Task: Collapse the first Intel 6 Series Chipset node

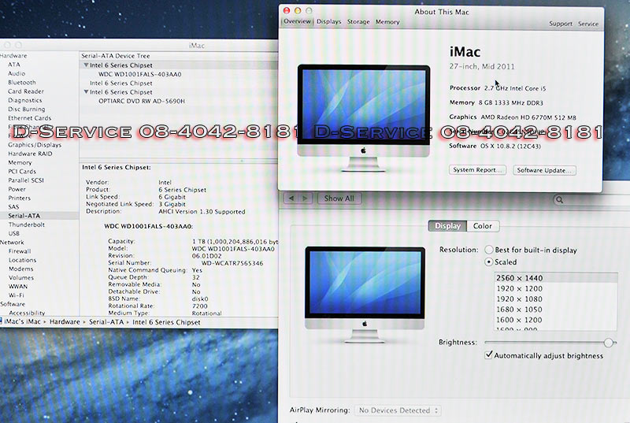Action: point(86,65)
